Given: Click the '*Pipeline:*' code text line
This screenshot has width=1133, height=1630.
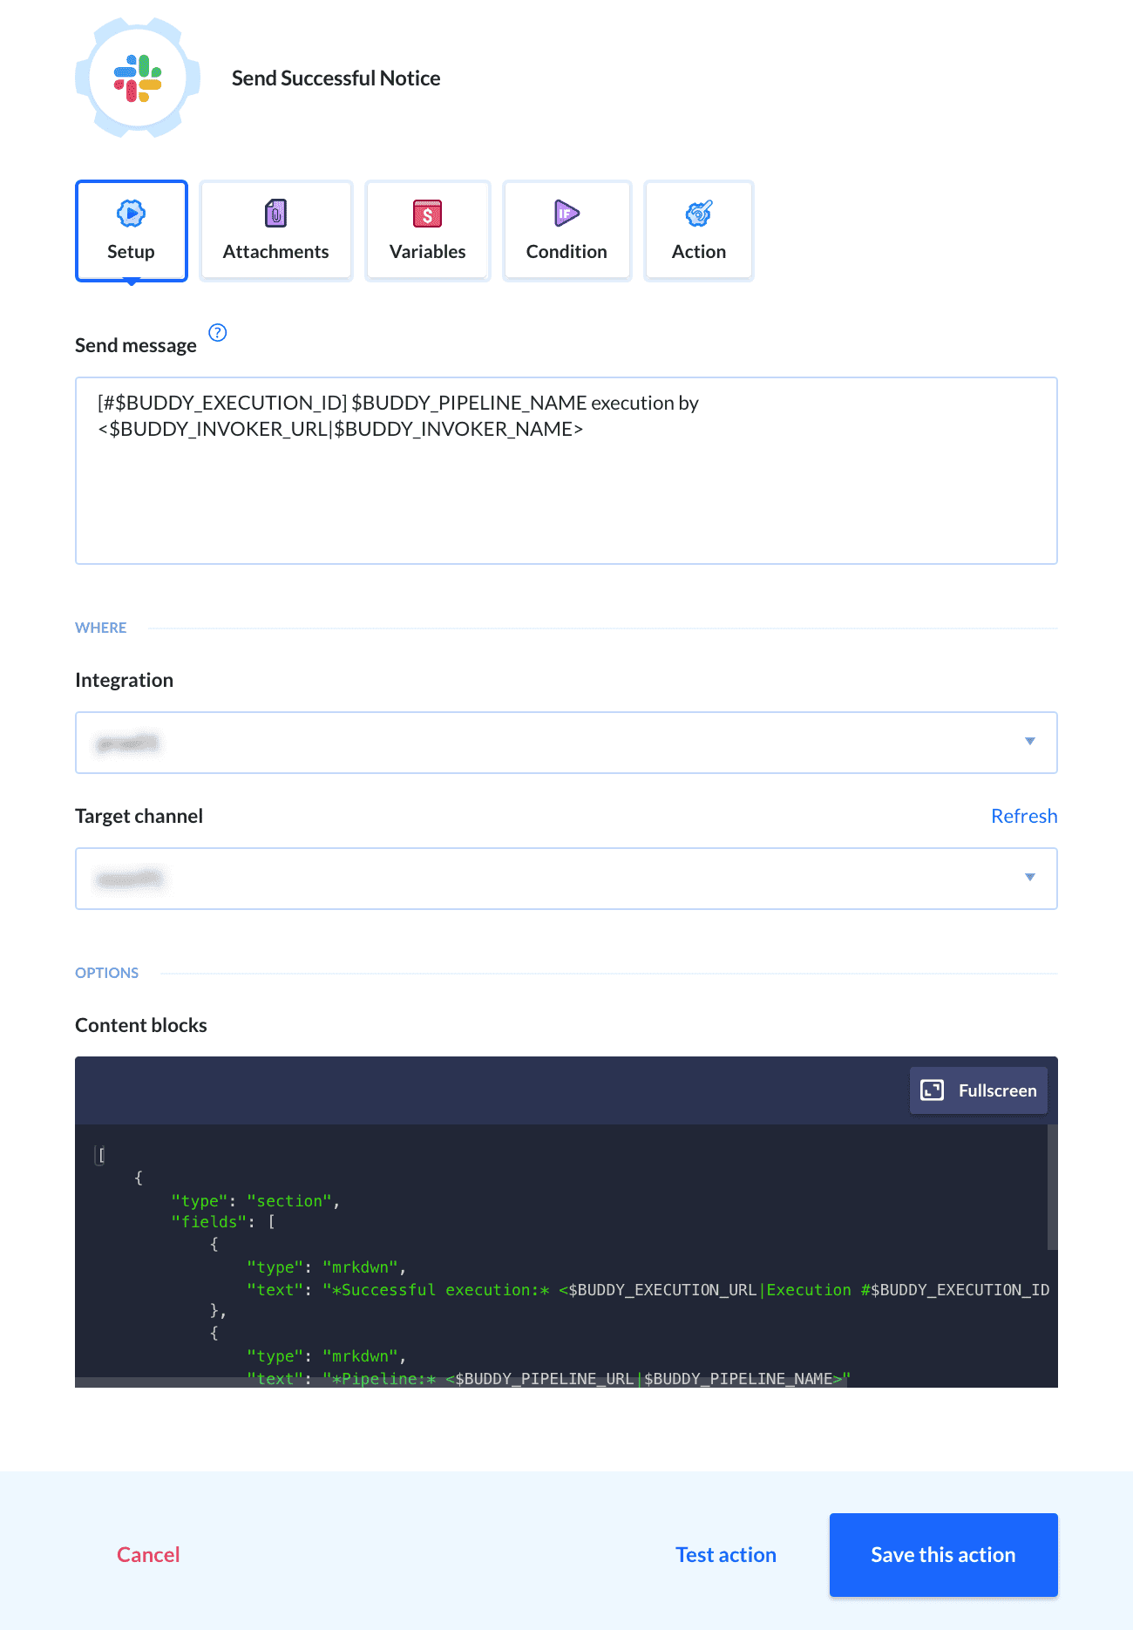Looking at the screenshot, I should 548,1379.
